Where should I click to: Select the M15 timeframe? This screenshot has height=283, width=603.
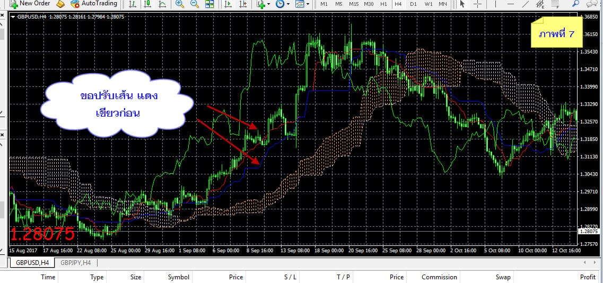[x=354, y=4]
